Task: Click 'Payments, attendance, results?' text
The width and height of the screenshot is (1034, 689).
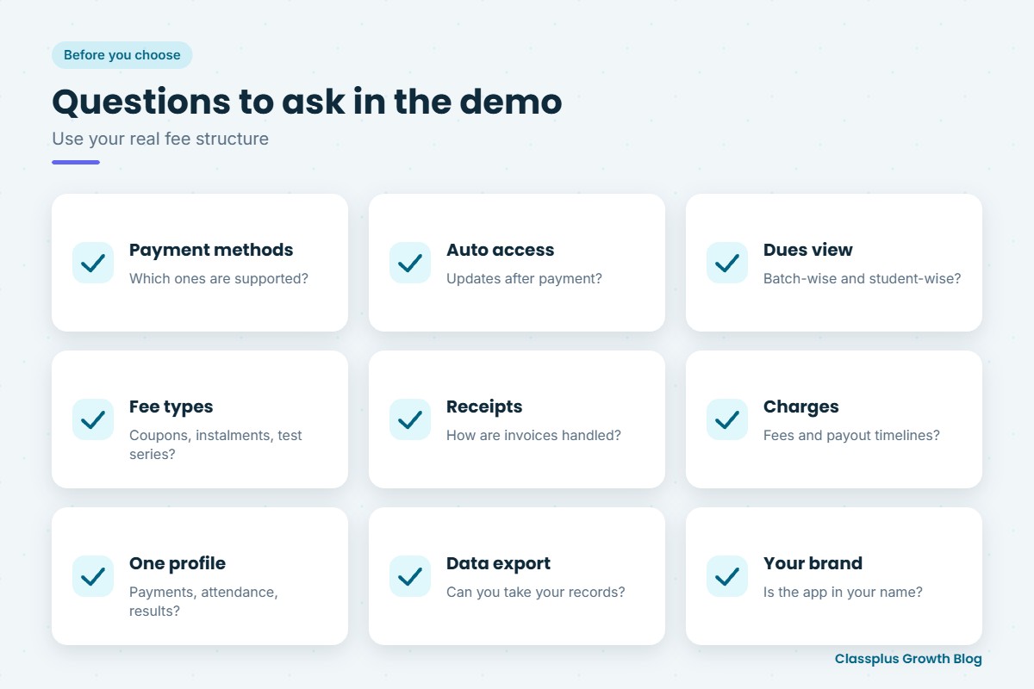Action: pos(203,601)
